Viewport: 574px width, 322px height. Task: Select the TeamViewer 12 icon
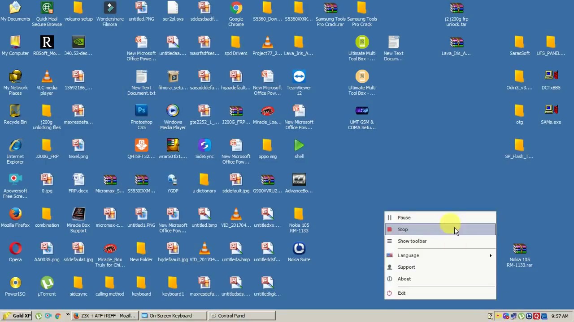[x=299, y=83]
